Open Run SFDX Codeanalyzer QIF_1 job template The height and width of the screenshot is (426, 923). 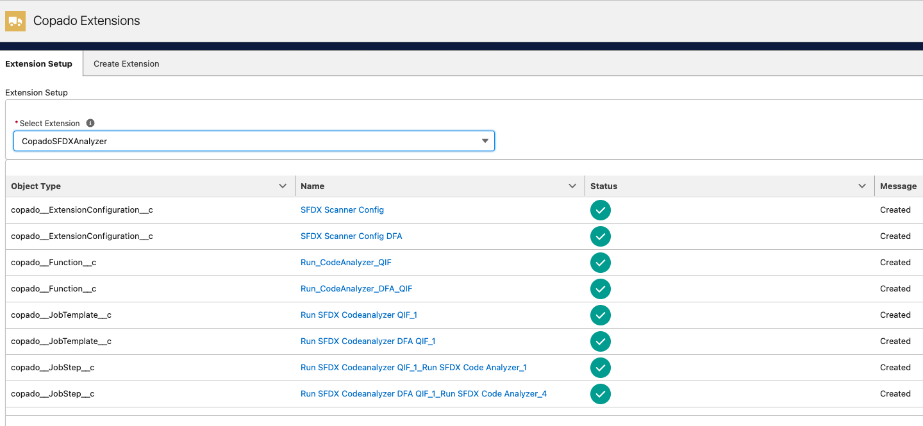coord(359,315)
